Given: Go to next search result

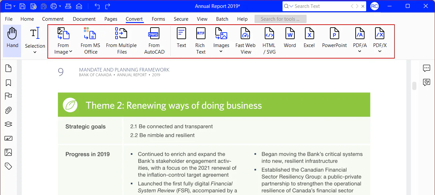Looking at the screenshot, I should pyautogui.click(x=357, y=6).
